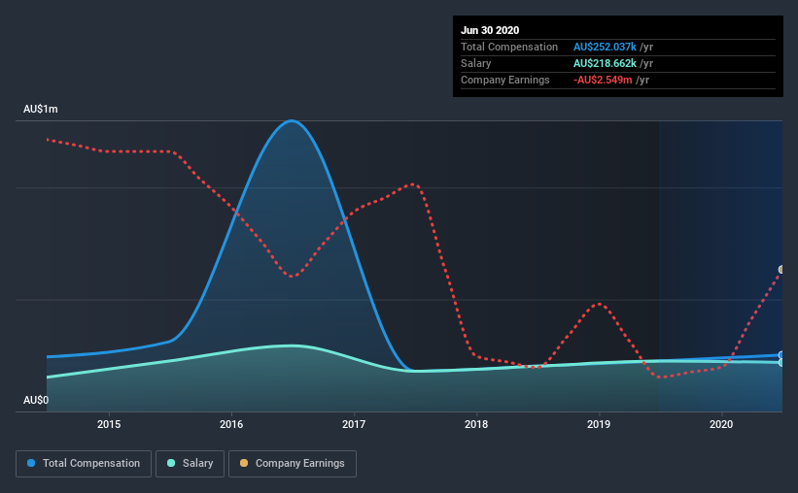
Task: Click the Total Compensation endpoint marker at 2020
Action: click(x=781, y=355)
